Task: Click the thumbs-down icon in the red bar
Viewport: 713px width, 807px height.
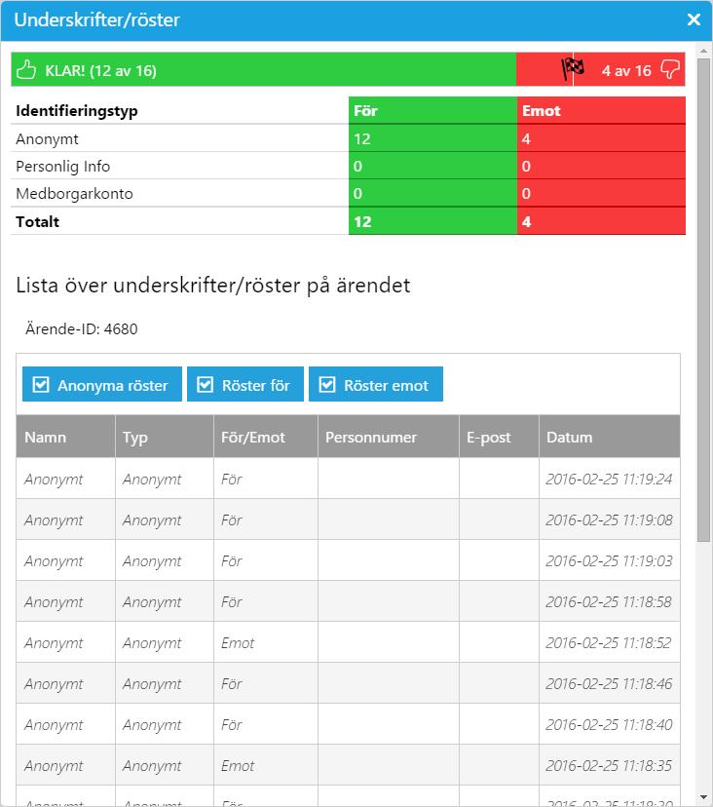Action: 670,69
